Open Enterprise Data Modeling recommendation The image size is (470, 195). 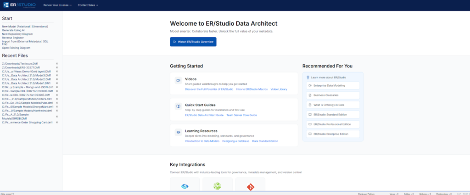pos(333,86)
